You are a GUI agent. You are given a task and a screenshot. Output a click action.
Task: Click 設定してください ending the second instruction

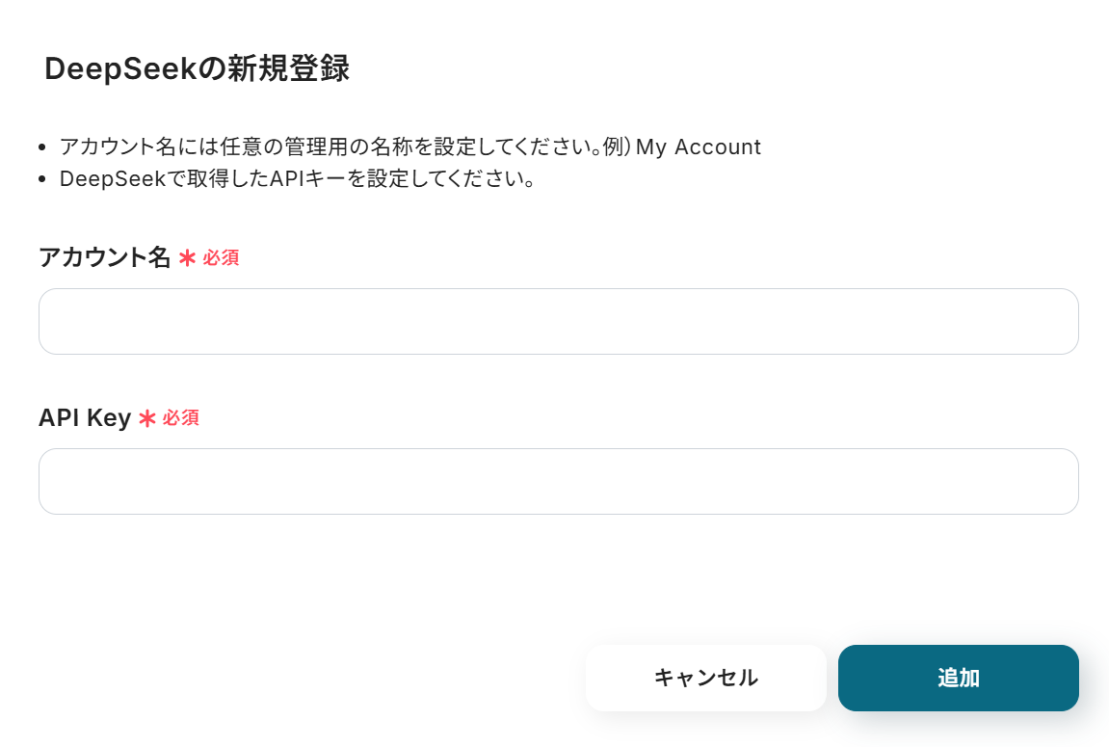point(437,179)
